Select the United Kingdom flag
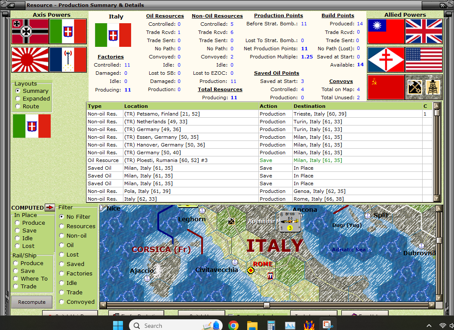The width and height of the screenshot is (454, 330). click(x=424, y=31)
